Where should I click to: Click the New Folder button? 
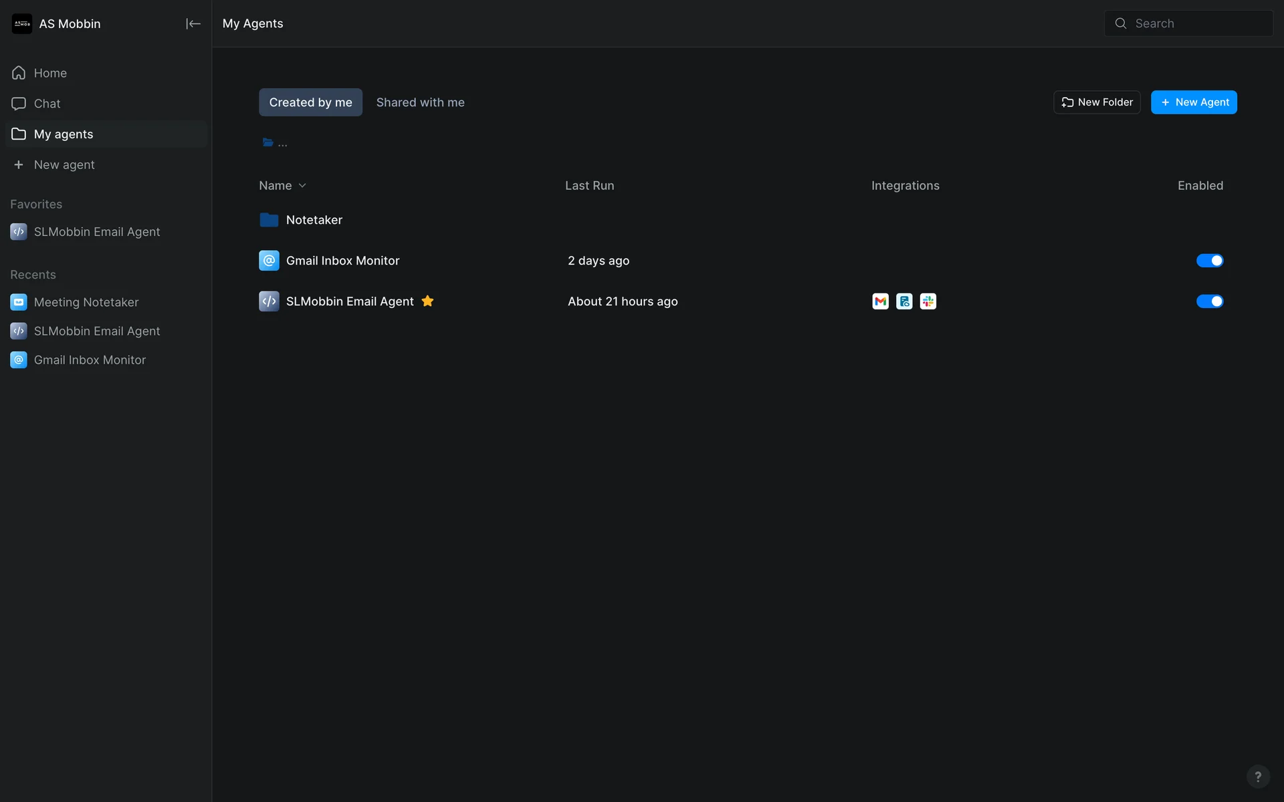click(x=1097, y=102)
